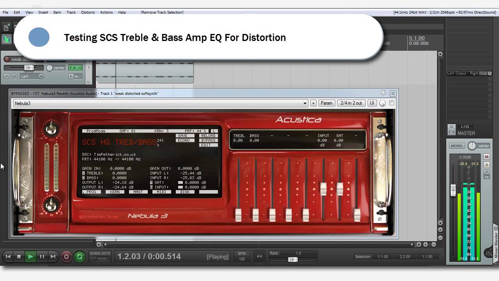Mute the master track

[487, 157]
